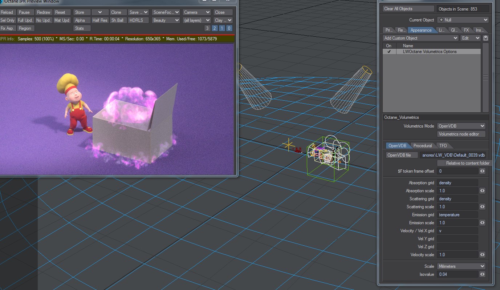Image resolution: width=500 pixels, height=290 pixels.
Task: Click the arrows button beside Velocity scale
Action: click(x=483, y=255)
